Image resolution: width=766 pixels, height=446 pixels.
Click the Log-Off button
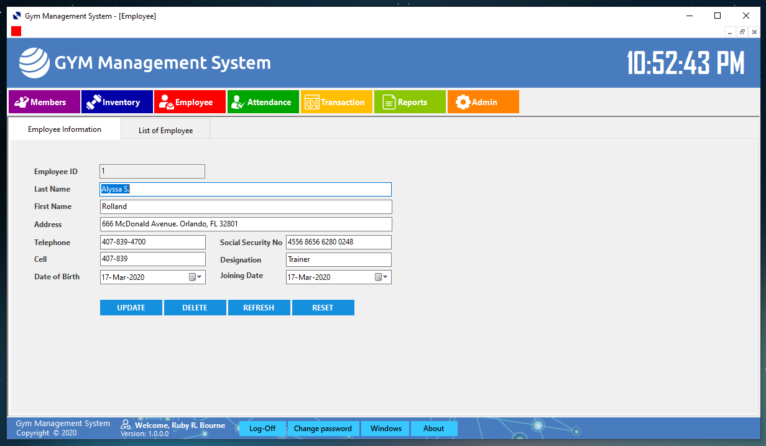[262, 429]
